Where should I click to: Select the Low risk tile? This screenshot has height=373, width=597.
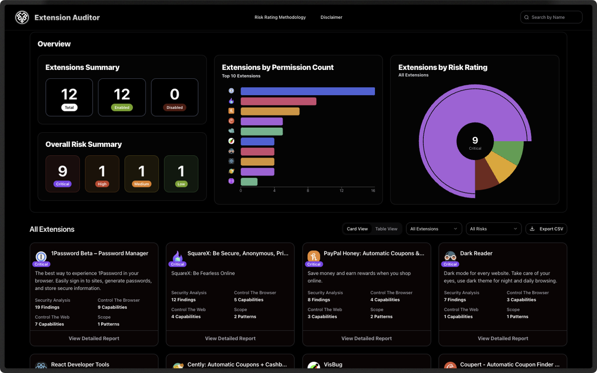pyautogui.click(x=181, y=174)
